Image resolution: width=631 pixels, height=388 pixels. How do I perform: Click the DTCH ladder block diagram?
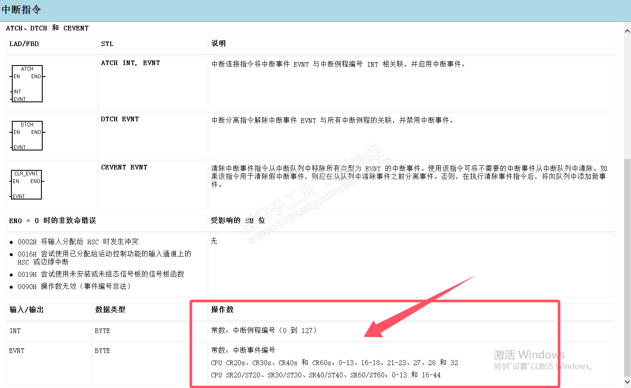[27, 136]
